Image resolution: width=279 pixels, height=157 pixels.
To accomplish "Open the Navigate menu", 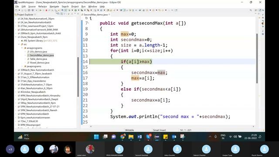I will [x=54, y=7].
